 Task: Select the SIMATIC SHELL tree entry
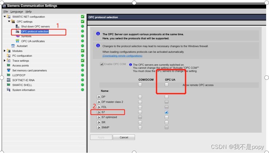point(22,85)
